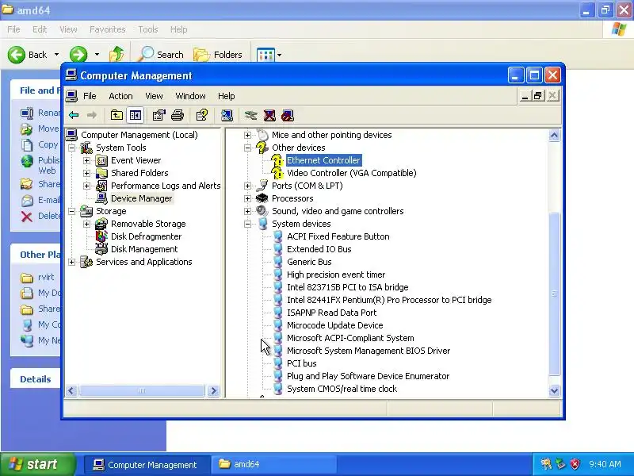This screenshot has width=634, height=476.
Task: Click the red security shield tray icon
Action: [575, 464]
